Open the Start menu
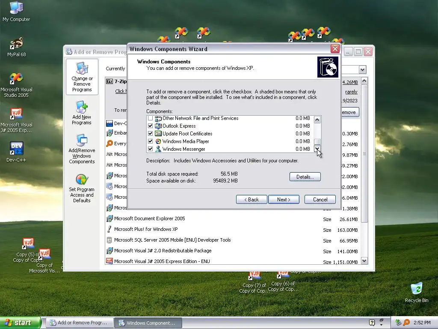 tap(21, 323)
